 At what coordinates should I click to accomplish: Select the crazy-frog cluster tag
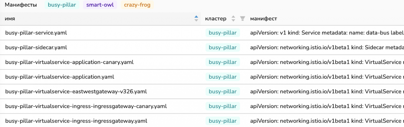137,5
